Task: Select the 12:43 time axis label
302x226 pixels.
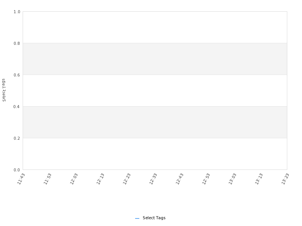Action: coord(180,179)
